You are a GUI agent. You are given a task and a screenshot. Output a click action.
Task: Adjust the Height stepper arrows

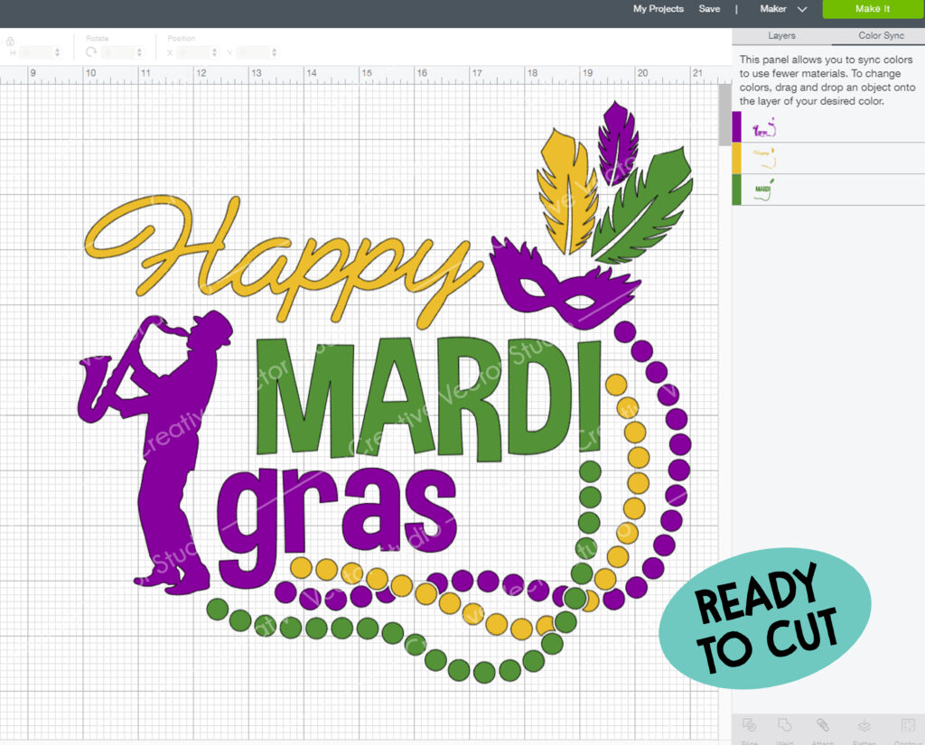point(57,52)
